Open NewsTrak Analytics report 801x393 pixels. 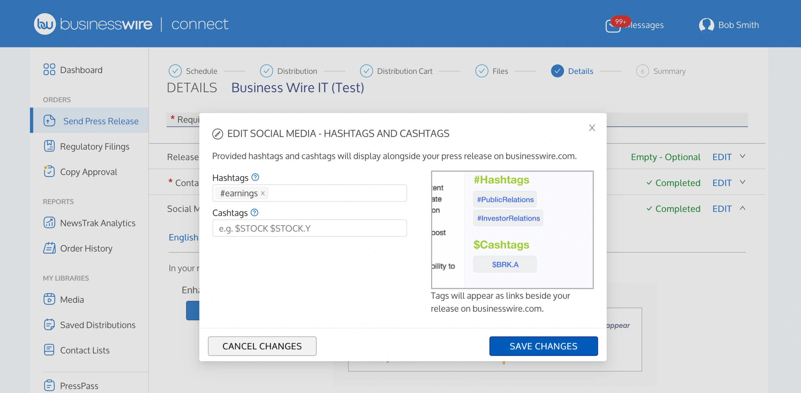(x=98, y=223)
